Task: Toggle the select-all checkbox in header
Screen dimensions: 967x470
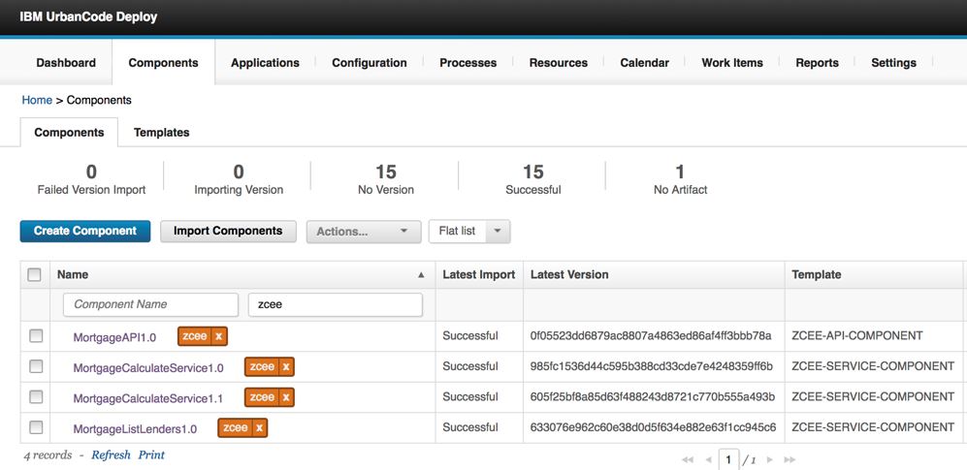Action: pyautogui.click(x=35, y=274)
